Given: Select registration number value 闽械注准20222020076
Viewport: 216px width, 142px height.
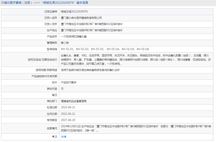Looking at the screenshot, I should (x=74, y=12).
